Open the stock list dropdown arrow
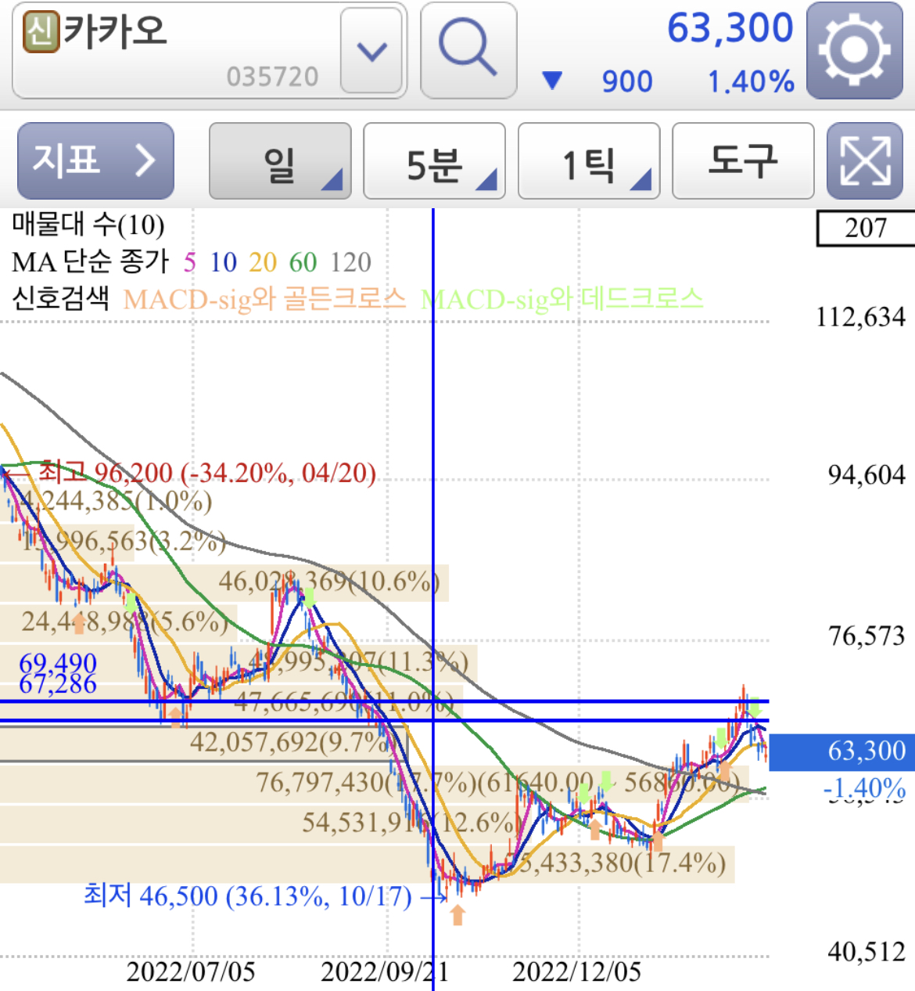The width and height of the screenshot is (915, 991). pyautogui.click(x=372, y=52)
